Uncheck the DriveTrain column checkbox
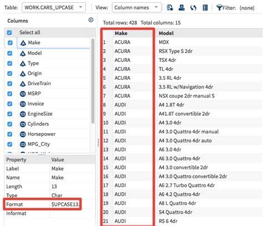 tap(9, 84)
